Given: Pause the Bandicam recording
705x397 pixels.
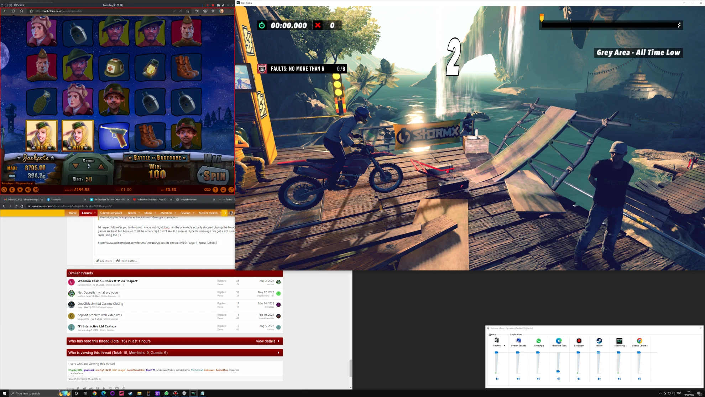Looking at the screenshot, I should pyautogui.click(x=208, y=5).
